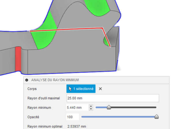The width and height of the screenshot is (173, 129).
Task: Increase Rayon minimum with the up arrow
Action: [91, 106]
